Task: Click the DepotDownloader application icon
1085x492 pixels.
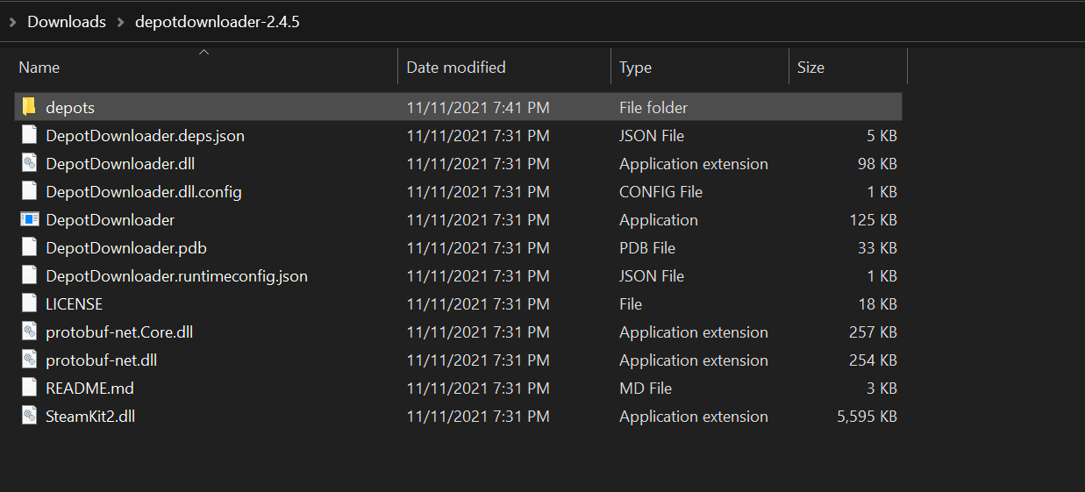Action: pyautogui.click(x=29, y=219)
